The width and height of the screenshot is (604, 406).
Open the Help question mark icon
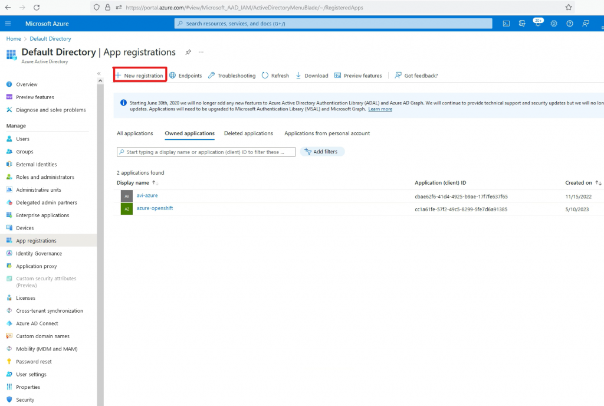[x=570, y=24]
